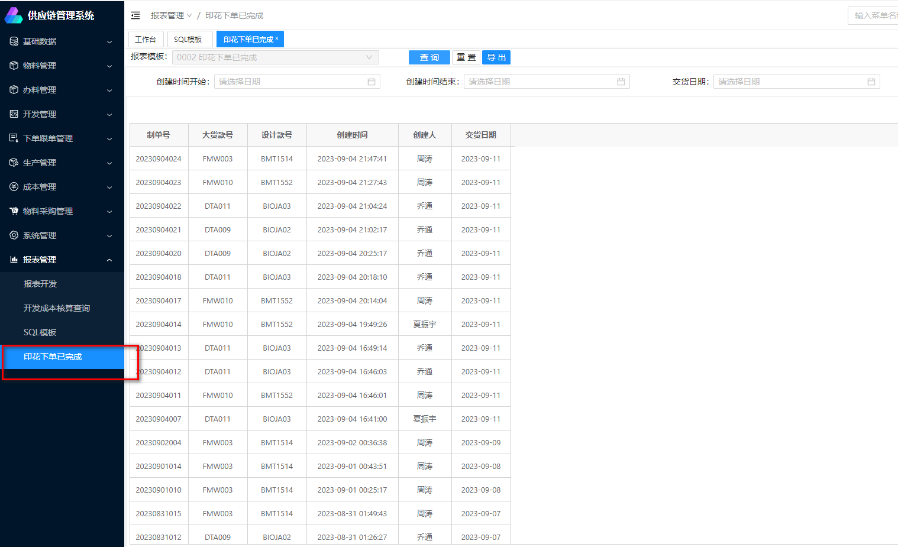This screenshot has width=898, height=547.
Task: Click the 开发管理 sidebar icon
Action: [14, 114]
